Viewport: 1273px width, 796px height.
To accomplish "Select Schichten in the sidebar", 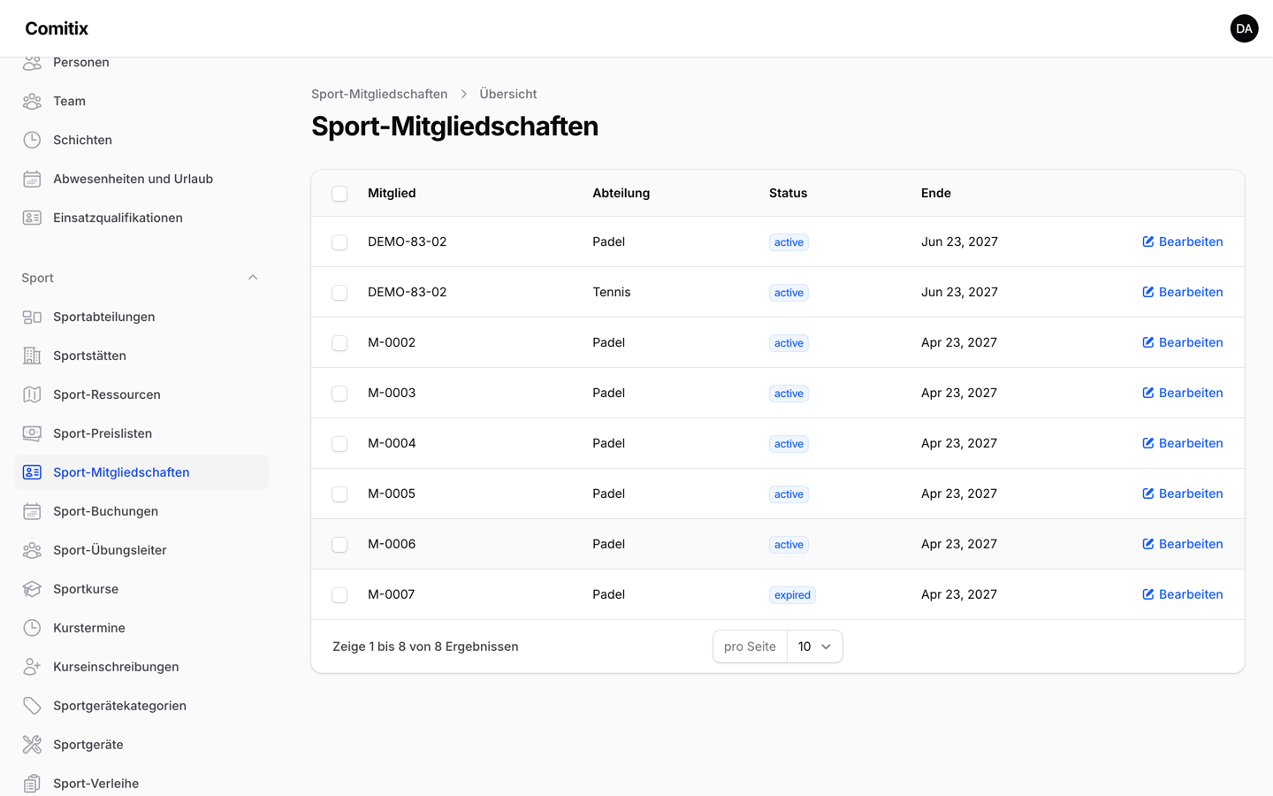I will 141,140.
